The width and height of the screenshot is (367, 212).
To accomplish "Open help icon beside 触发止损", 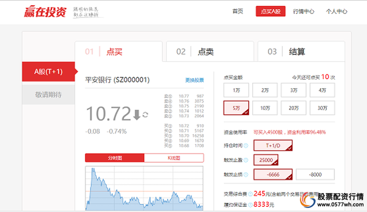I will pyautogui.click(x=246, y=175).
